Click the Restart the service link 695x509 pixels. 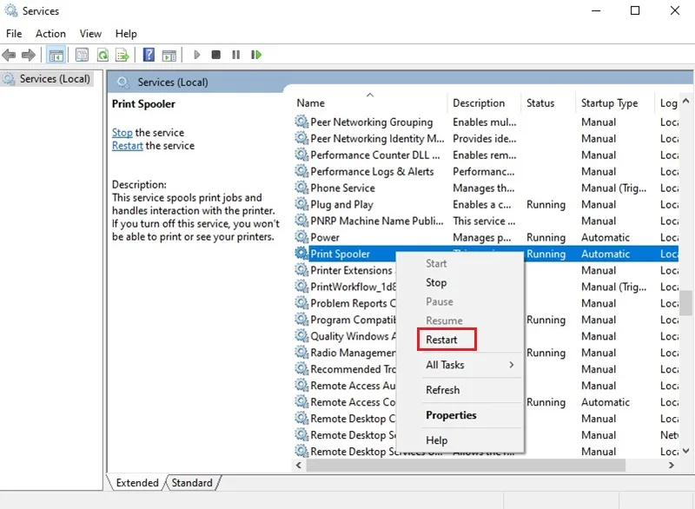click(127, 146)
